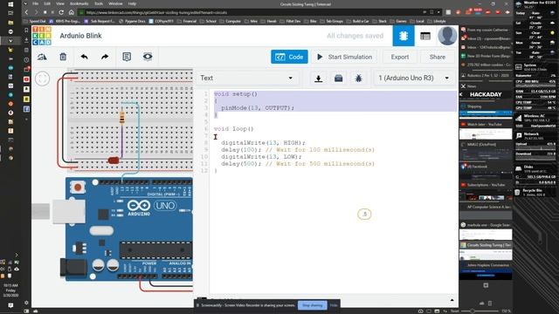This screenshot has width=559, height=314.
Task: Open the browser sidebar downloads panel icon
Action: point(26,40)
